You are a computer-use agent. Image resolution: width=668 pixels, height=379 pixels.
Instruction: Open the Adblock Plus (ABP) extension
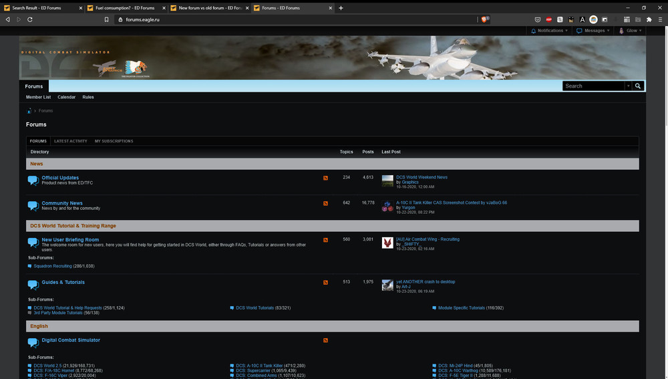(548, 19)
